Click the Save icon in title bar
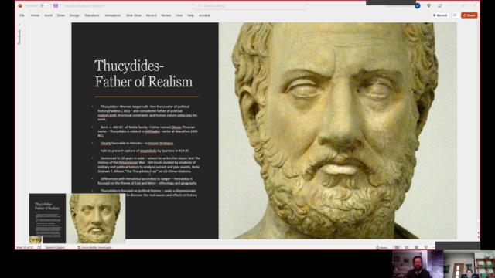Viewport: 495px width, 278px height. 56,5
